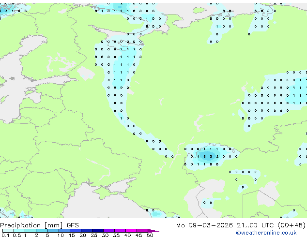The width and height of the screenshot is (307, 237).
Task: Pick the legend swatch between 5 and 10
Action: click(x=53, y=231)
